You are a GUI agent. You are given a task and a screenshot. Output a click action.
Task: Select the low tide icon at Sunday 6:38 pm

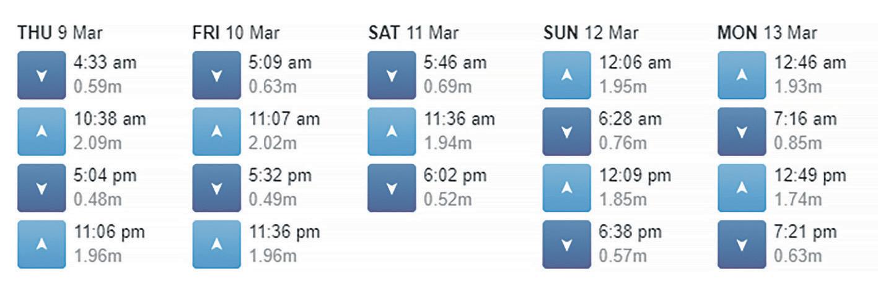(x=566, y=244)
